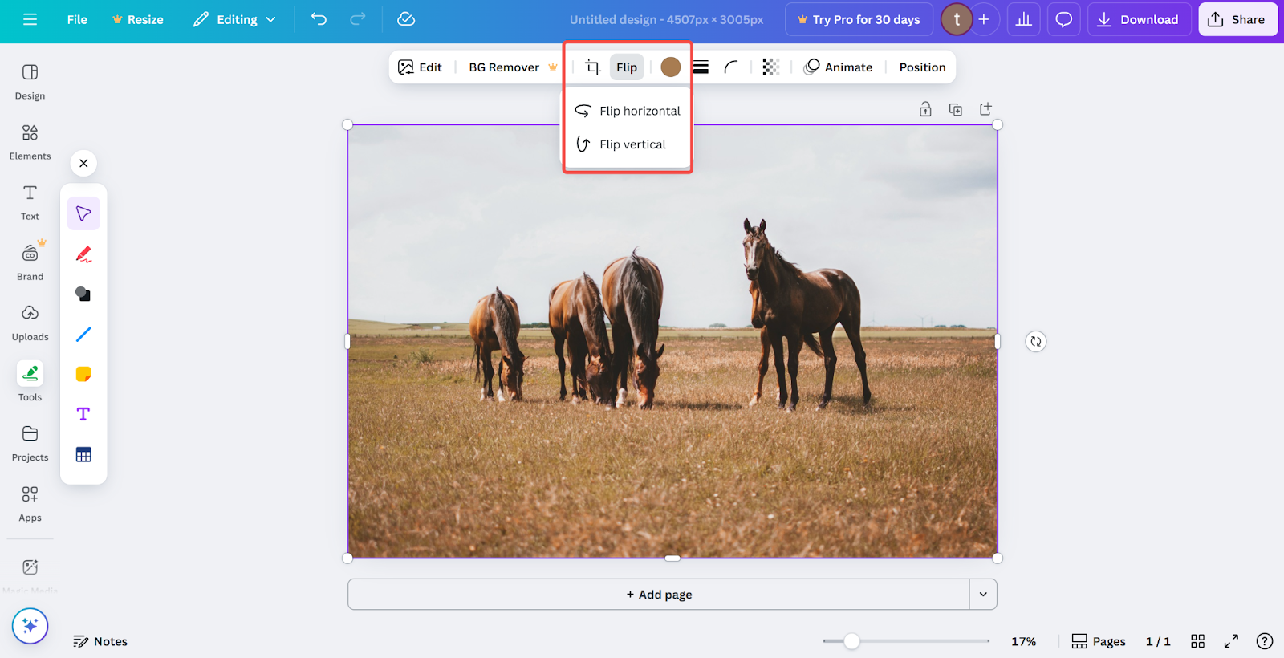The width and height of the screenshot is (1284, 658).
Task: Open the Pages view
Action: pyautogui.click(x=1099, y=641)
